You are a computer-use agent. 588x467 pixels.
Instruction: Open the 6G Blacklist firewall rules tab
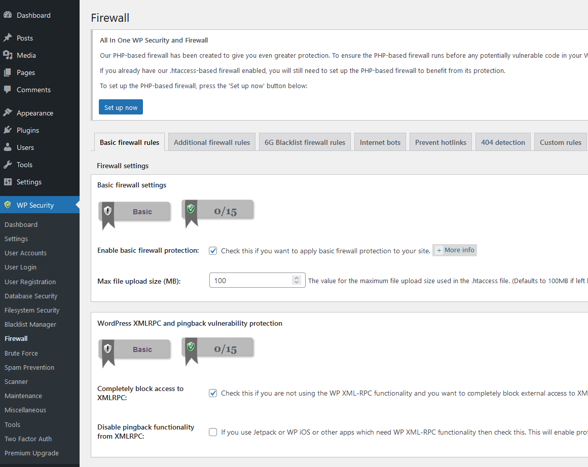point(305,142)
